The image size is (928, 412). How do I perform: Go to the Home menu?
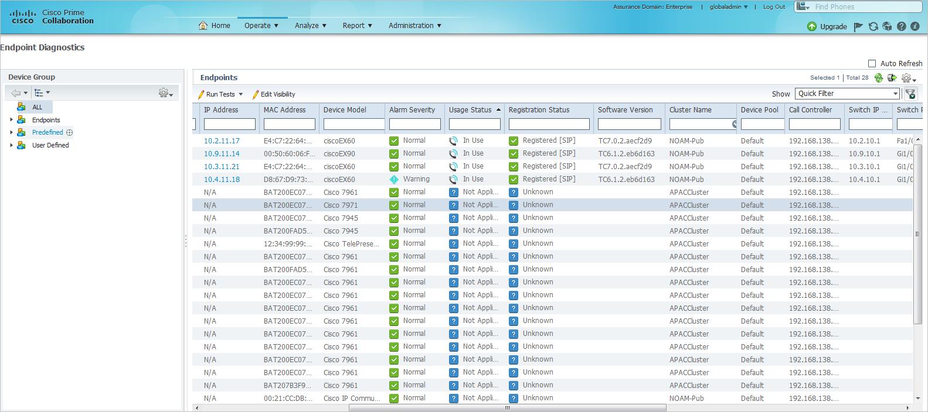215,26
